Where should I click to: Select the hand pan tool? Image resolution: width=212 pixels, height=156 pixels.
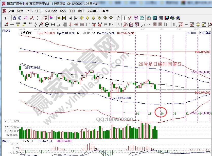point(118,18)
